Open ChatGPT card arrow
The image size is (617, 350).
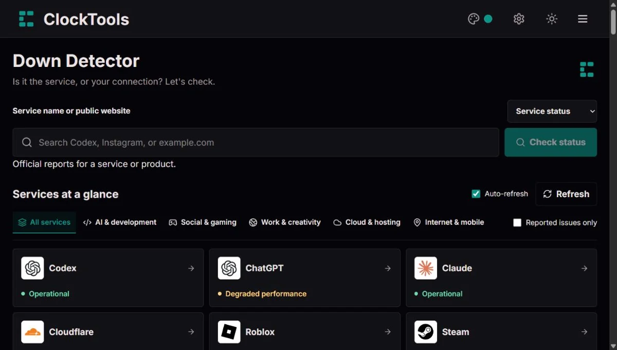coord(388,268)
